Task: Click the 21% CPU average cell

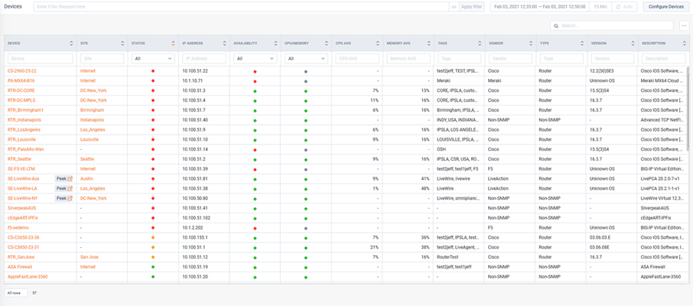Action: tap(374, 247)
